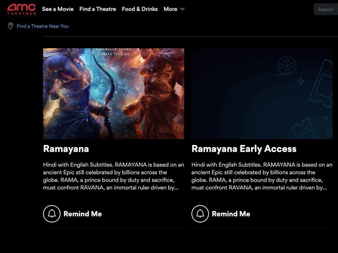Click the Ramayana Early Access description text
338x253 pixels.
[262, 176]
